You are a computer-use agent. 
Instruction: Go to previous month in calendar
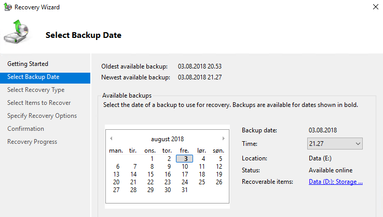pyautogui.click(x=111, y=139)
